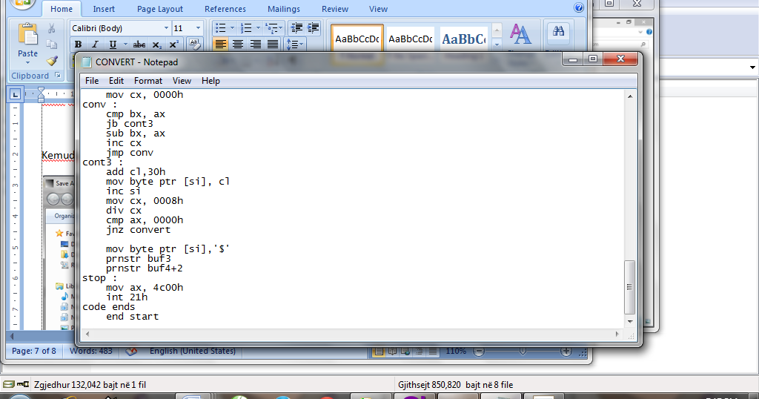
Task: Open the Numbering library dropdown arrow
Action: 258,28
